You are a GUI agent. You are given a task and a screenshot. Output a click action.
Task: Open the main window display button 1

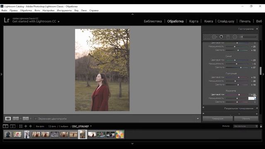[x=5, y=126]
